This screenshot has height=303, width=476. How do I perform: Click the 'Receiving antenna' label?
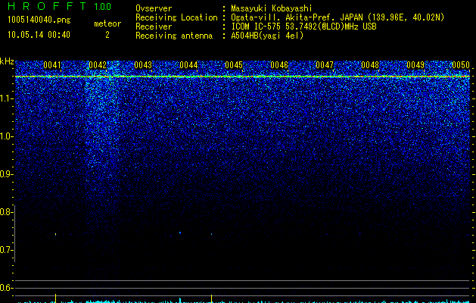(174, 36)
